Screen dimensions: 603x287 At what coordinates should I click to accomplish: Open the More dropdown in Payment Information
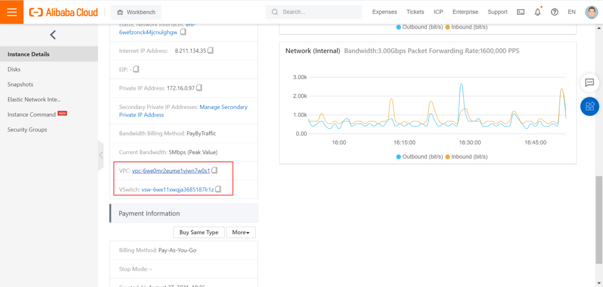click(241, 232)
